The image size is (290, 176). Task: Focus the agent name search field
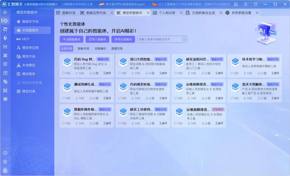tap(162, 39)
